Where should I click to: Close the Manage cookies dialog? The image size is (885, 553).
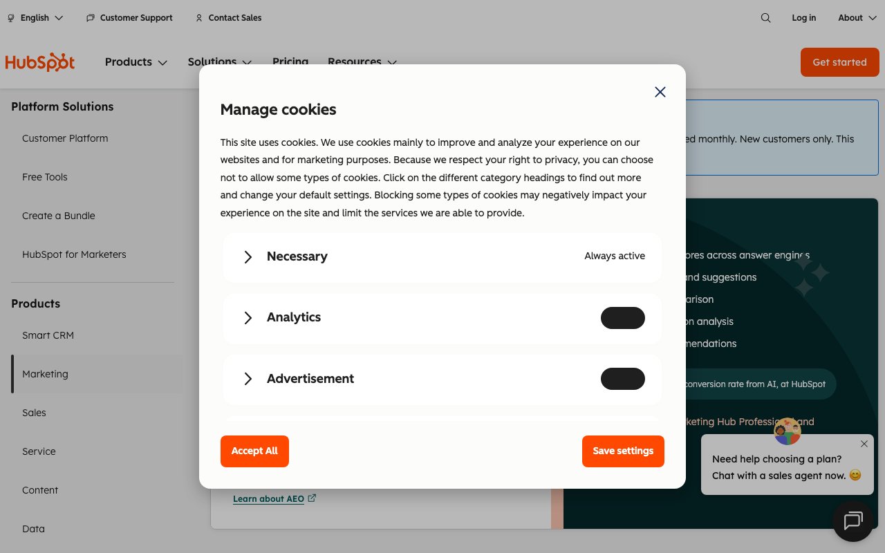point(660,92)
